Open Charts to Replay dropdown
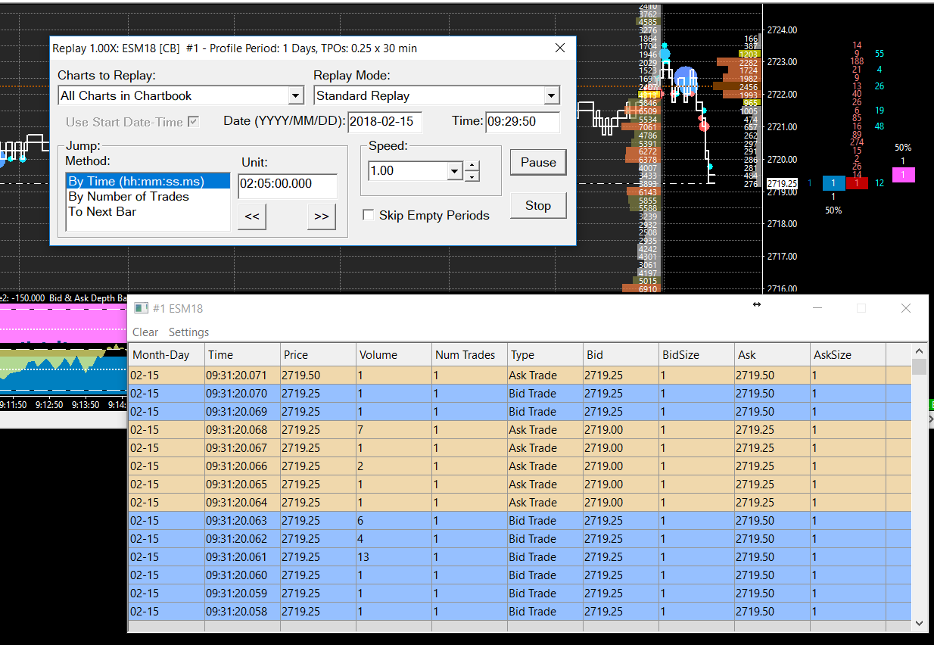This screenshot has height=645, width=934. click(x=296, y=96)
